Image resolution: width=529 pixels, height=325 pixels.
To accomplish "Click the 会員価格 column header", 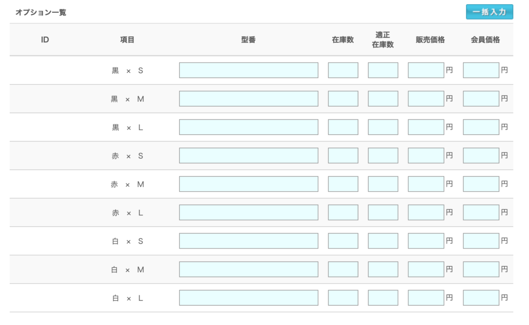I will [x=485, y=39].
